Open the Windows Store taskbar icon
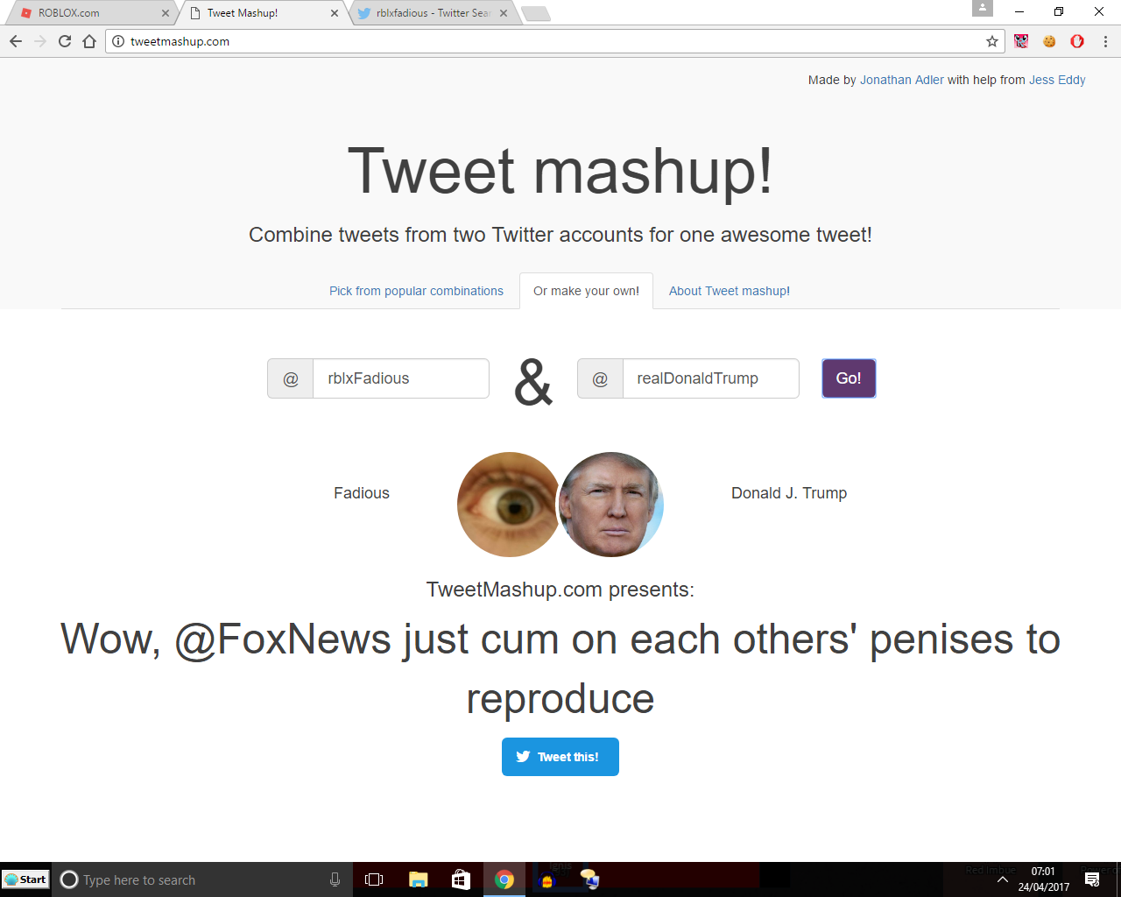The image size is (1121, 897). [461, 879]
